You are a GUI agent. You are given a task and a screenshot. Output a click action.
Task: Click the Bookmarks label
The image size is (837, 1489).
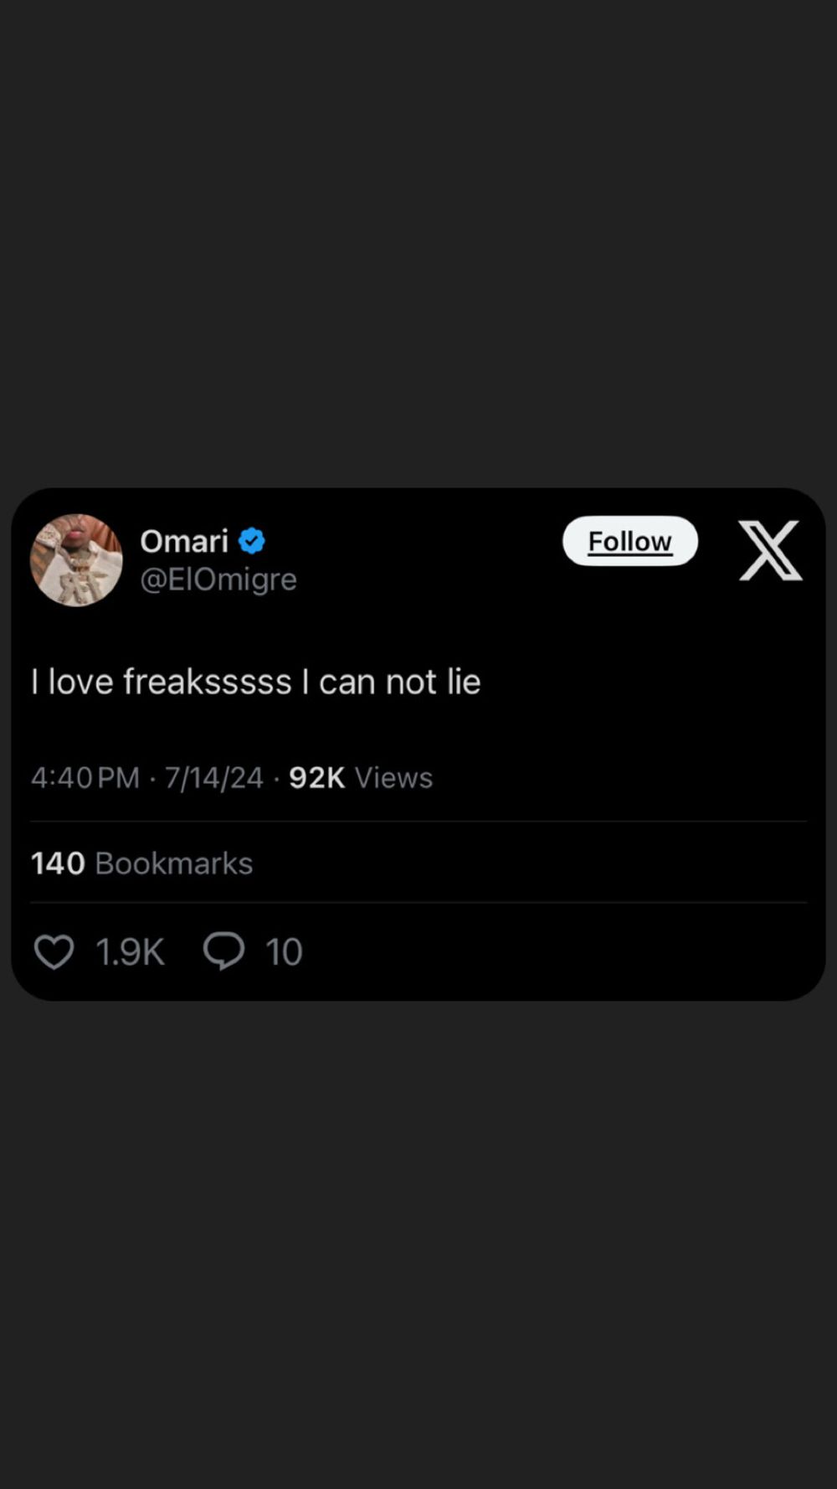[174, 863]
